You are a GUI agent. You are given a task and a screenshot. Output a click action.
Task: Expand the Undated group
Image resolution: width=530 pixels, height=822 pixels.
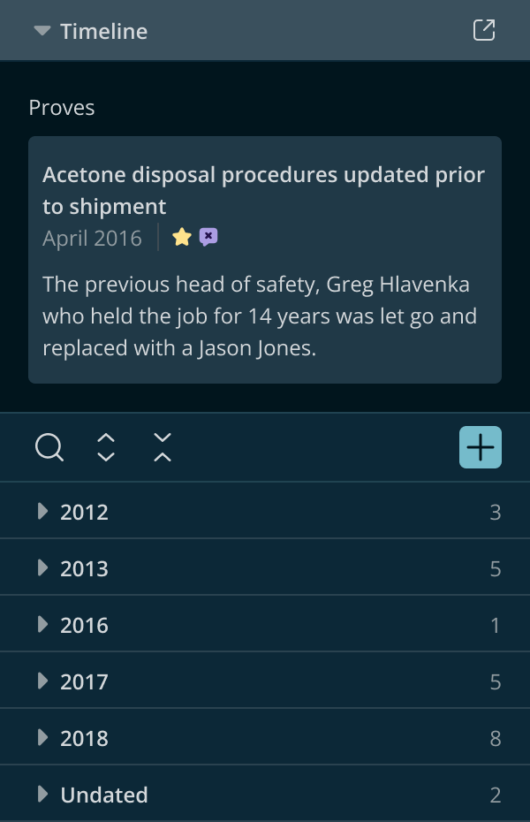[x=265, y=794]
